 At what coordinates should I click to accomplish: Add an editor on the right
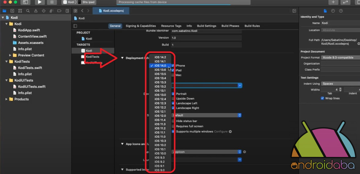point(294,11)
